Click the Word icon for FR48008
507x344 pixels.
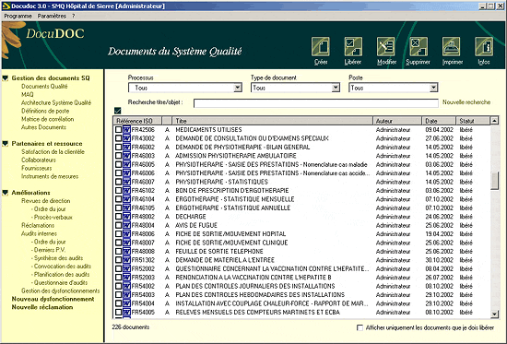point(126,252)
